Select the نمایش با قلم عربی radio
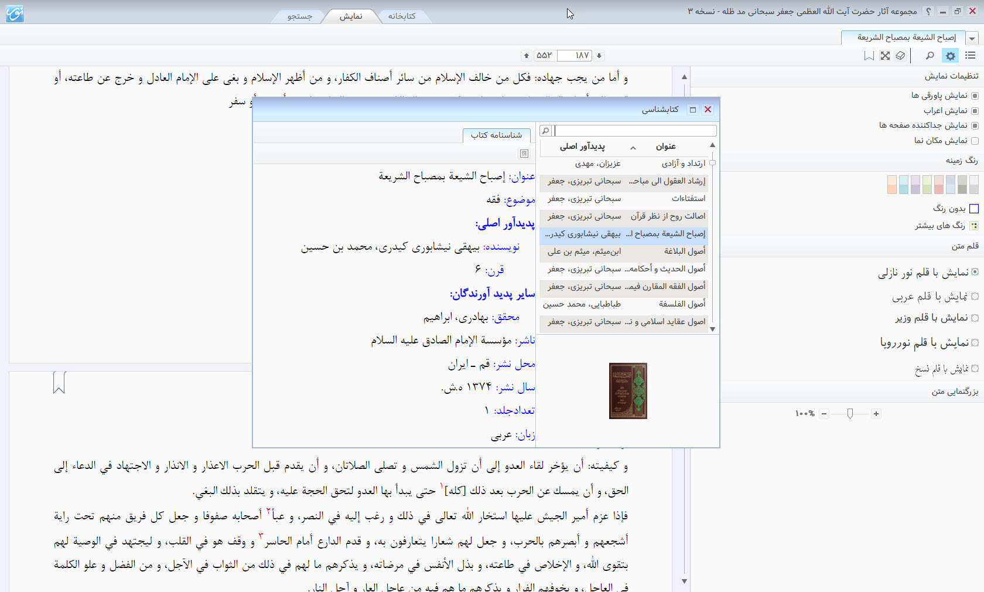Image resolution: width=984 pixels, height=592 pixels. pyautogui.click(x=975, y=297)
